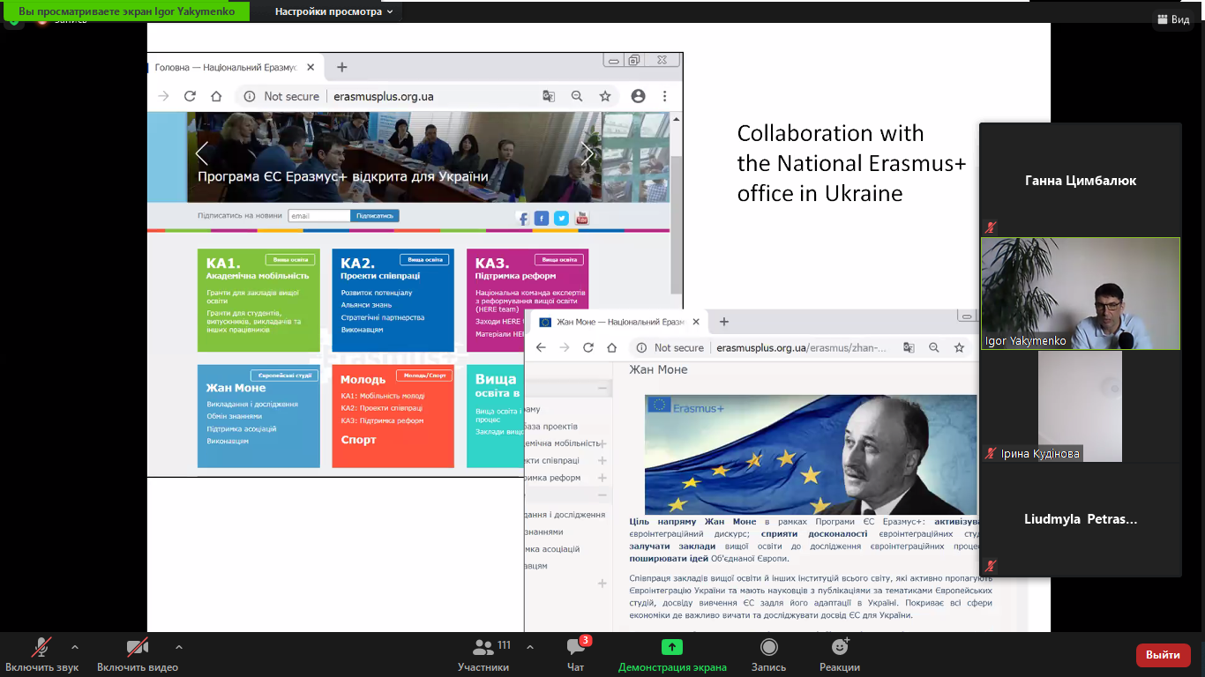Viewport: 1205px width, 677px height.
Task: Turn on camera via Включить видео
Action: tap(137, 654)
